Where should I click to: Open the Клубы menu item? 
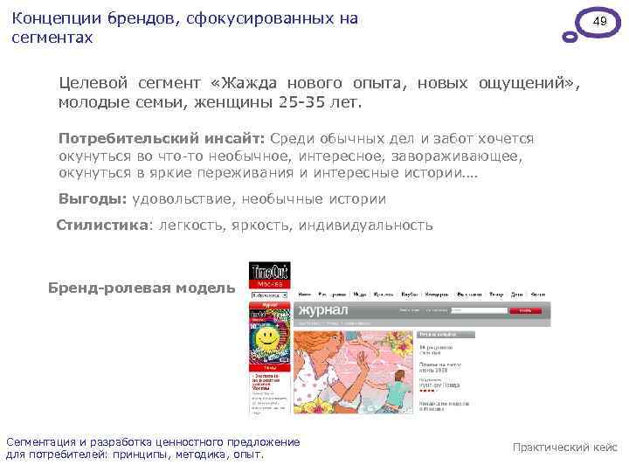click(409, 295)
